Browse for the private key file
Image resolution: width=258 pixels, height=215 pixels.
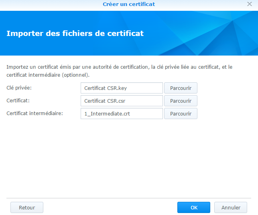click(x=181, y=88)
